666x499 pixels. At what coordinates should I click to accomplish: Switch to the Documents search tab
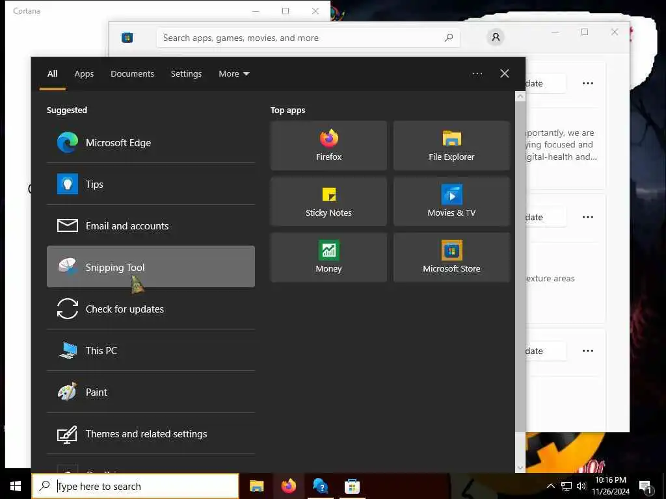tap(133, 74)
